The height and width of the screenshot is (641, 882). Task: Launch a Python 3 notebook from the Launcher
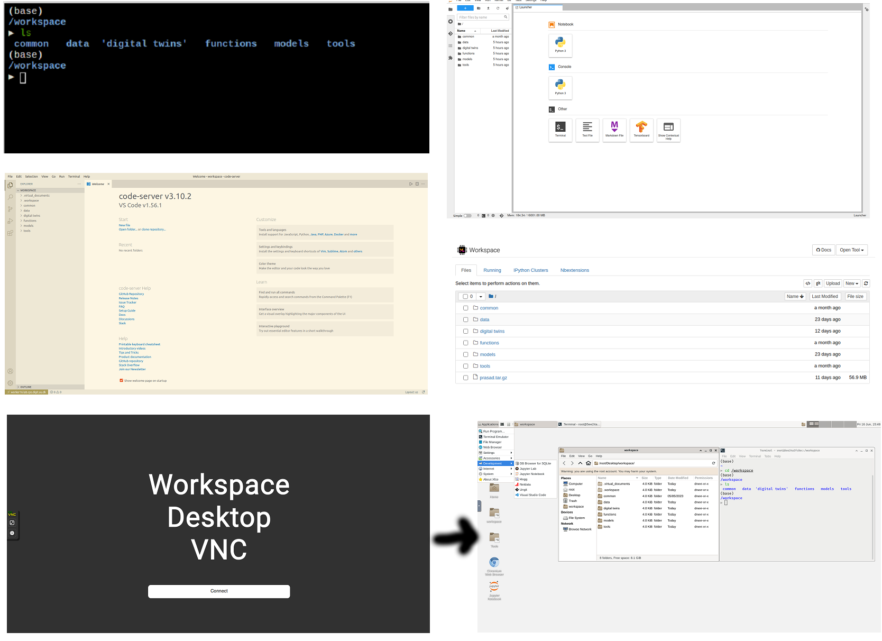pos(560,45)
